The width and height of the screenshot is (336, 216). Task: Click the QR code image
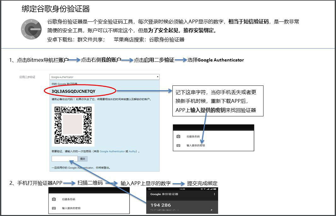point(73,125)
